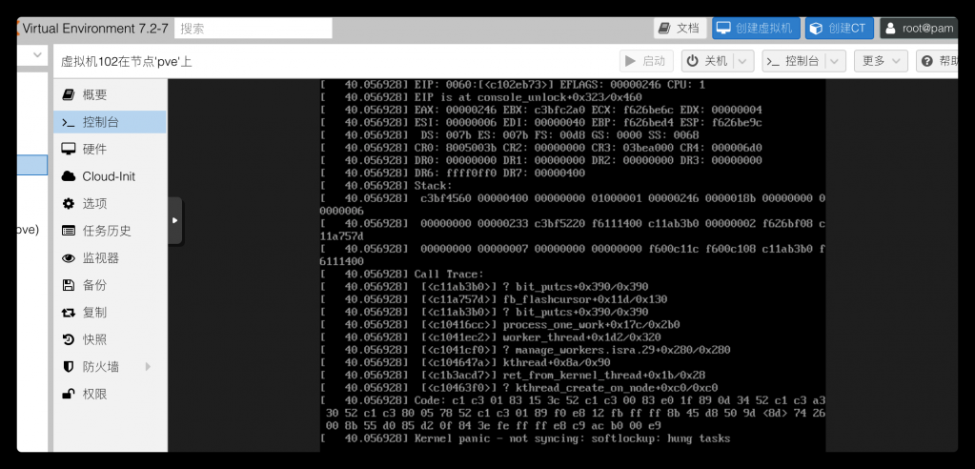
Task: Expand the 防火墙 submenu arrow
Action: (148, 367)
